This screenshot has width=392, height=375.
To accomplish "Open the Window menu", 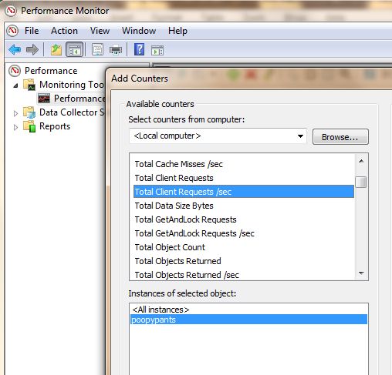I will (139, 31).
